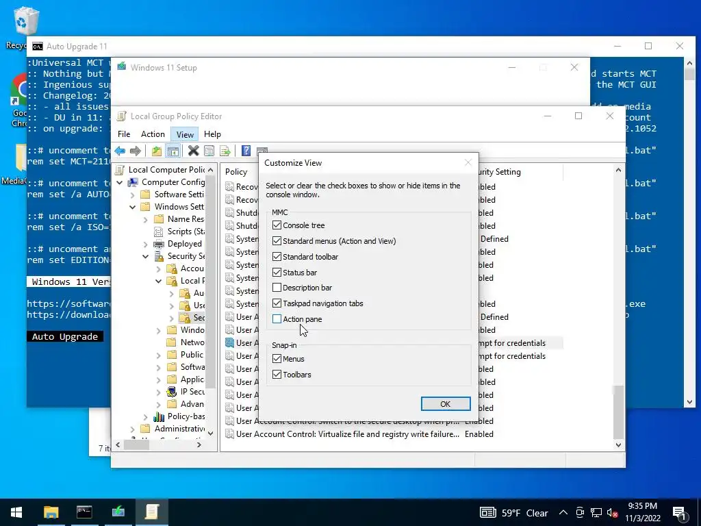Click the Security Setting column header
701x526 pixels.
(x=520, y=172)
